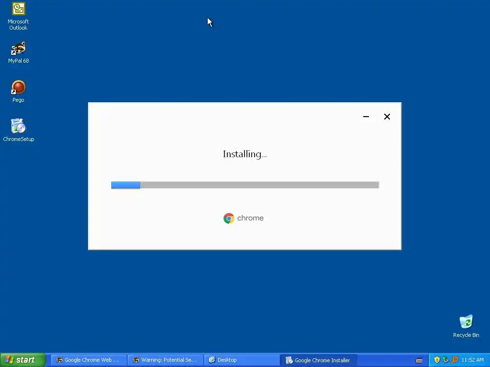The width and height of the screenshot is (490, 367).
Task: Switch to Desktop taskbar item
Action: 242,360
